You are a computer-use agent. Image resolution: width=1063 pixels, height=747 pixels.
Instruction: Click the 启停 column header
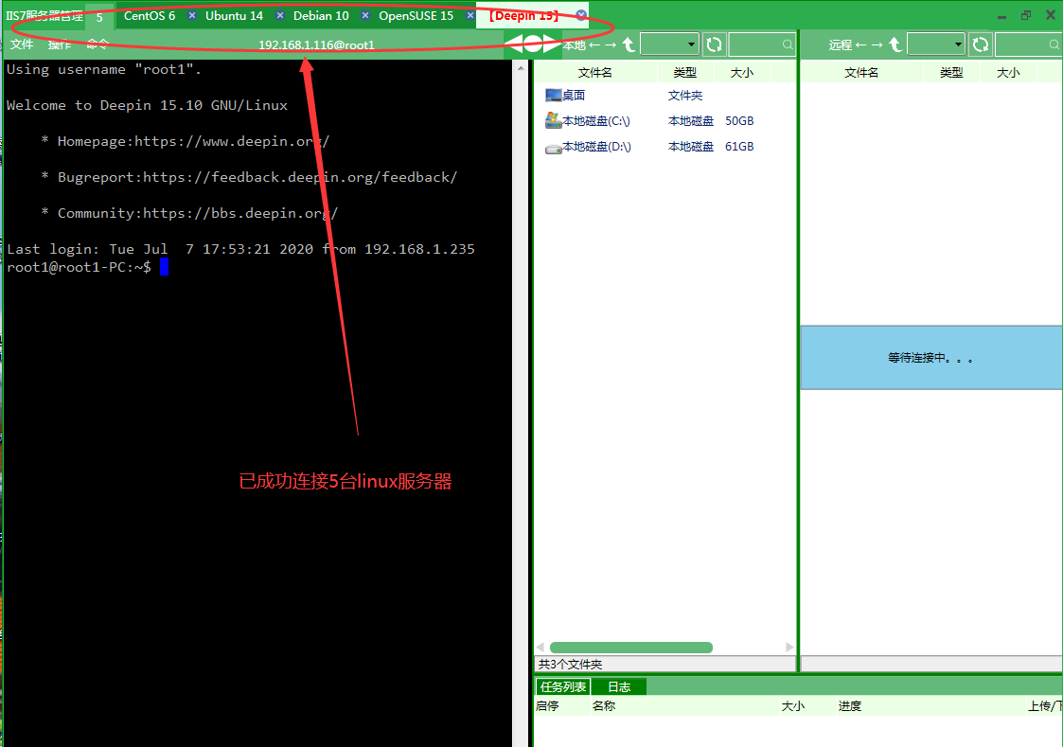547,705
